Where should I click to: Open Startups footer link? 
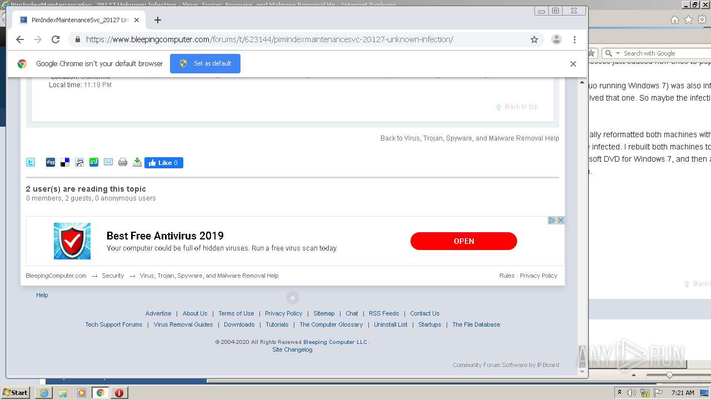pyautogui.click(x=430, y=324)
